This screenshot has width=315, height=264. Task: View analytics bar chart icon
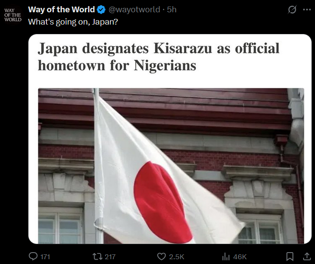226,257
